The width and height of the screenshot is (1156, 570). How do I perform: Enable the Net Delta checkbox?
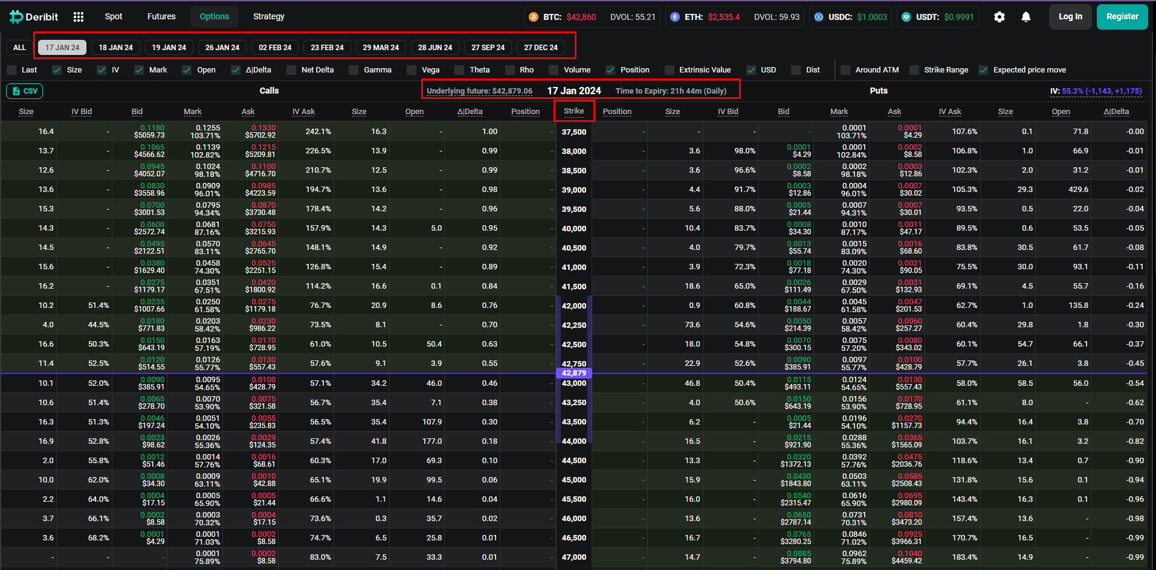click(x=291, y=70)
